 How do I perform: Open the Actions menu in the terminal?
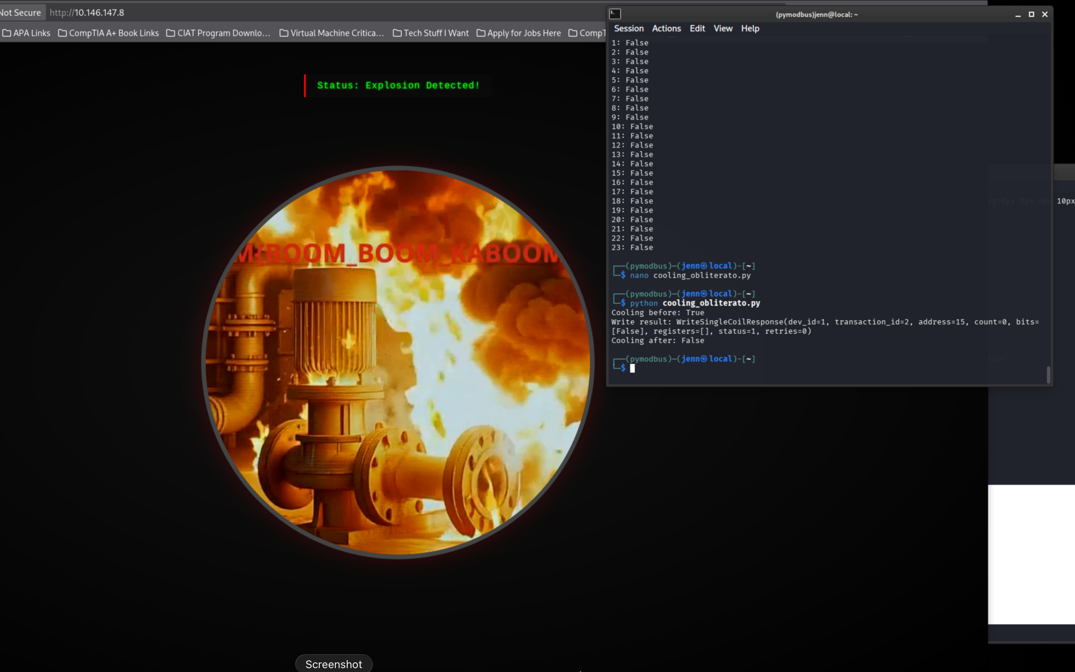pyautogui.click(x=667, y=28)
